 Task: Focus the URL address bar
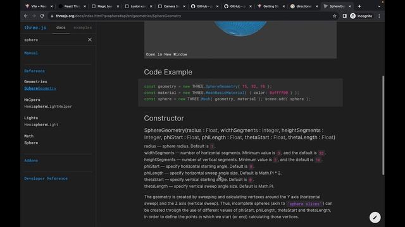coord(191,16)
